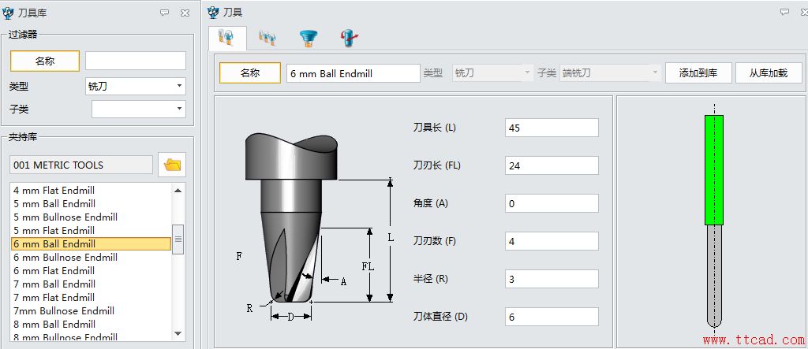This screenshot has height=349, width=808.
Task: Select 7 mm Flat Endmill in list
Action: point(91,298)
